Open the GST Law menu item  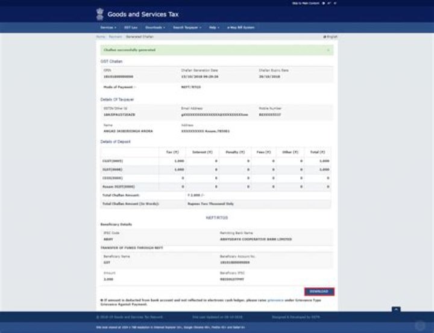pyautogui.click(x=131, y=28)
